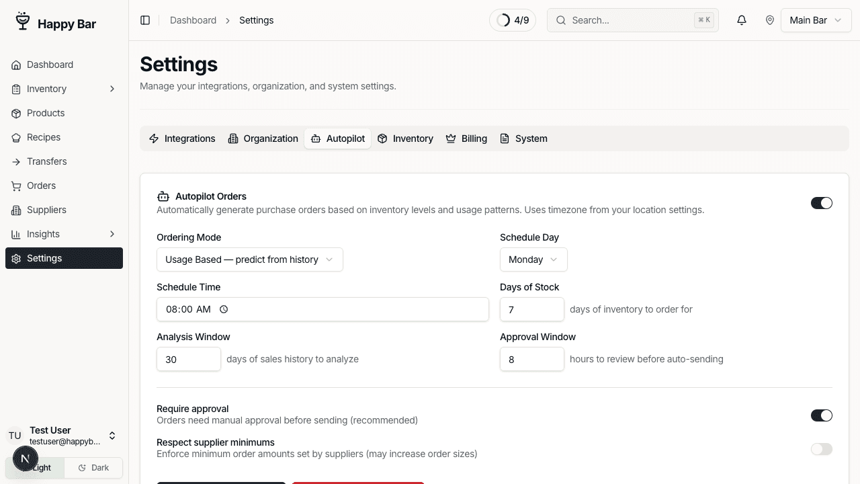Click the 4/9 progress indicator

[513, 20]
